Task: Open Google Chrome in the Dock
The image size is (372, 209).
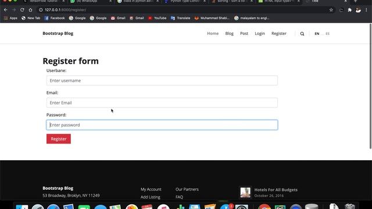Action: [x=264, y=206]
